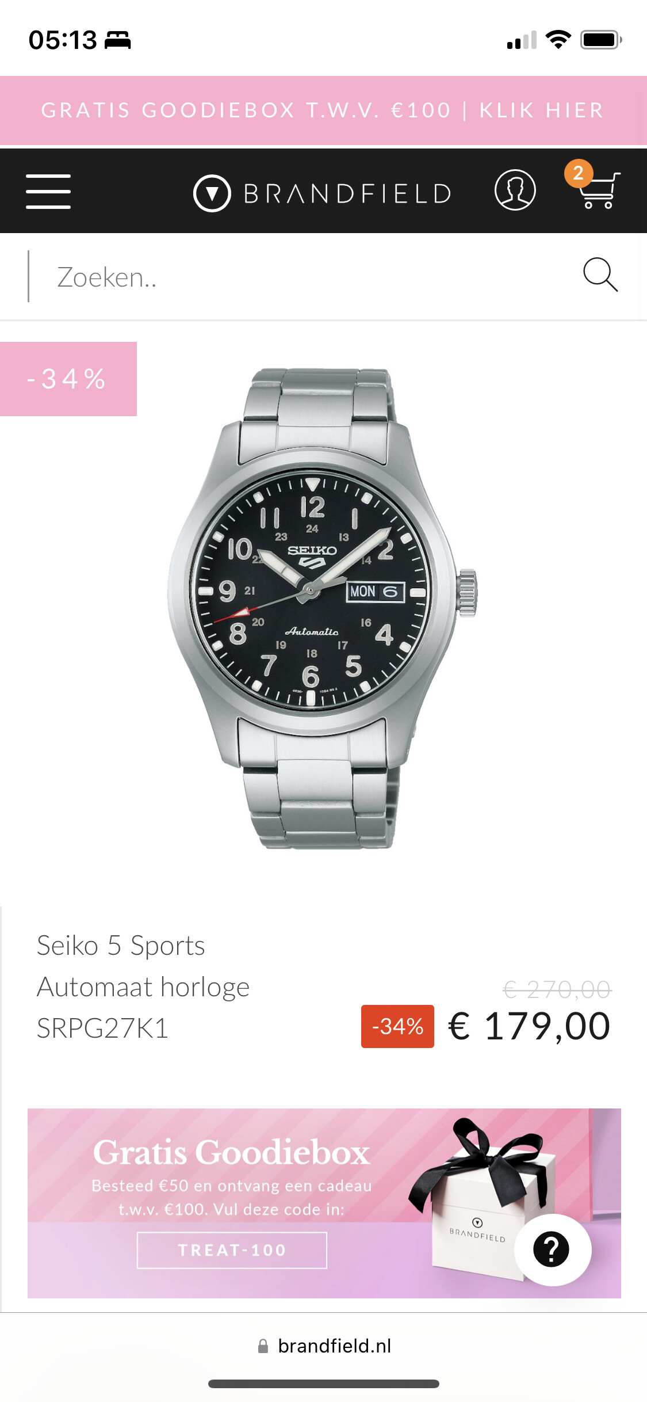Screen dimensions: 647x1402
Task: Tap the orange cart badge showing 2
Action: click(x=579, y=173)
